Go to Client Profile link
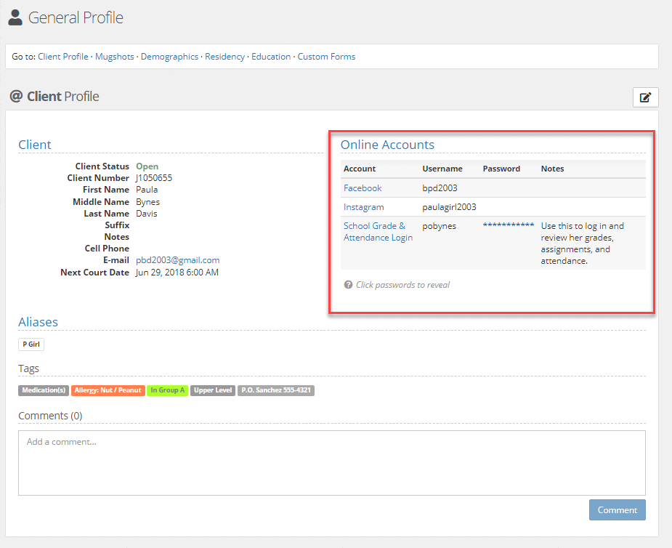 point(63,57)
